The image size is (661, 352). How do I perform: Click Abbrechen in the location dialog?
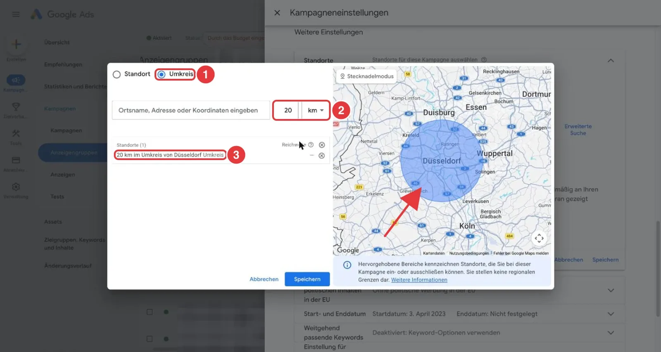tap(264, 279)
